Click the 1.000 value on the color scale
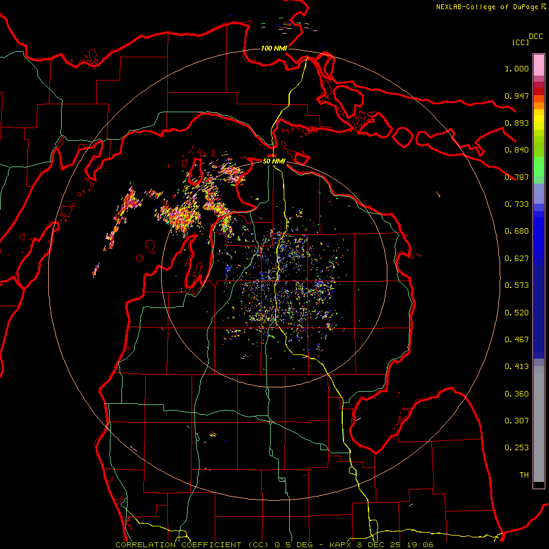The width and height of the screenshot is (549, 549). [x=517, y=68]
